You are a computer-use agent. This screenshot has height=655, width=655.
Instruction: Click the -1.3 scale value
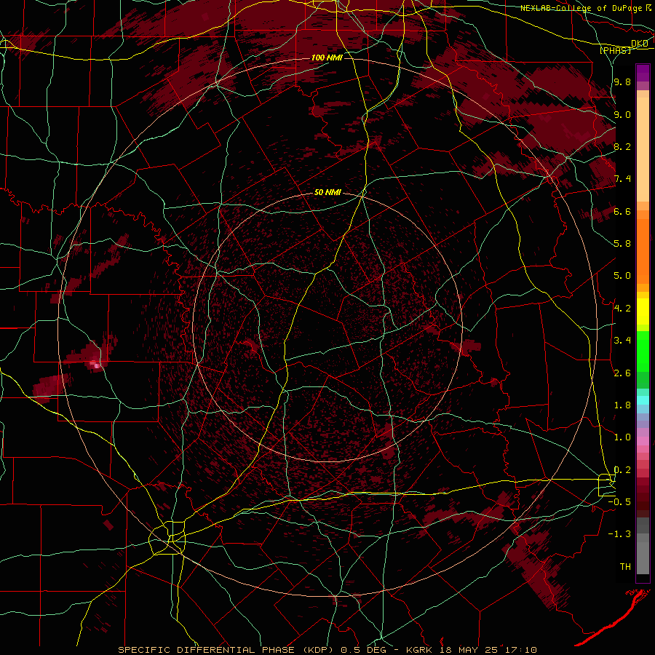(x=619, y=534)
